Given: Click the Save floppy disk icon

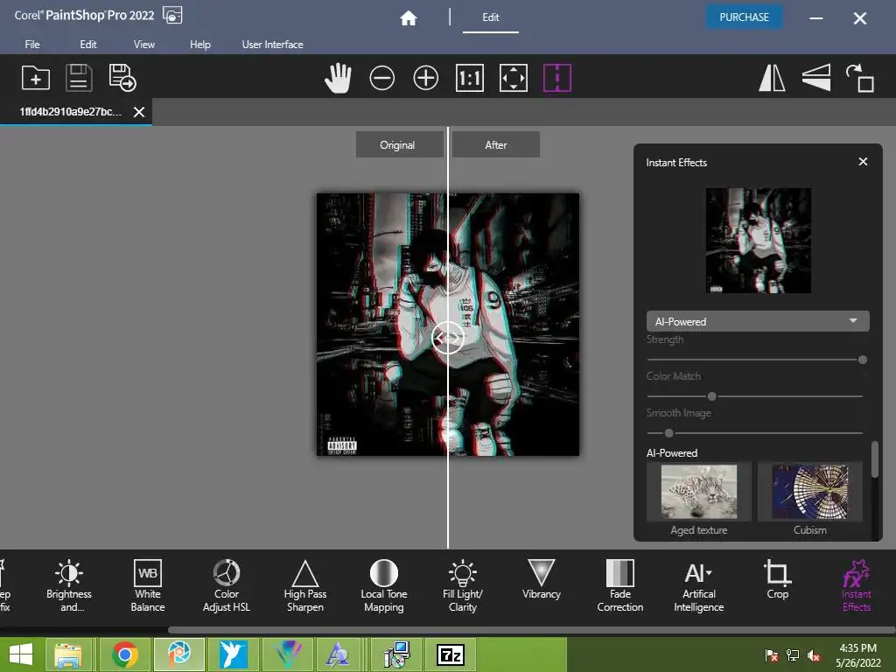Looking at the screenshot, I should click(x=79, y=78).
